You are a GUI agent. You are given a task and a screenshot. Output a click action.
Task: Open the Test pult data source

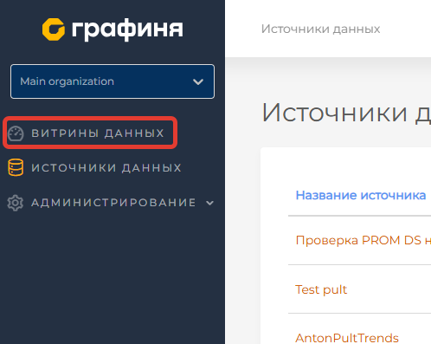click(321, 289)
